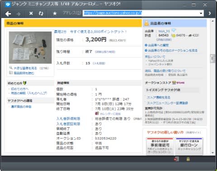The width and height of the screenshot is (217, 171).
Task: Click the seller avatar icon in the header
Action: click(x=146, y=23)
